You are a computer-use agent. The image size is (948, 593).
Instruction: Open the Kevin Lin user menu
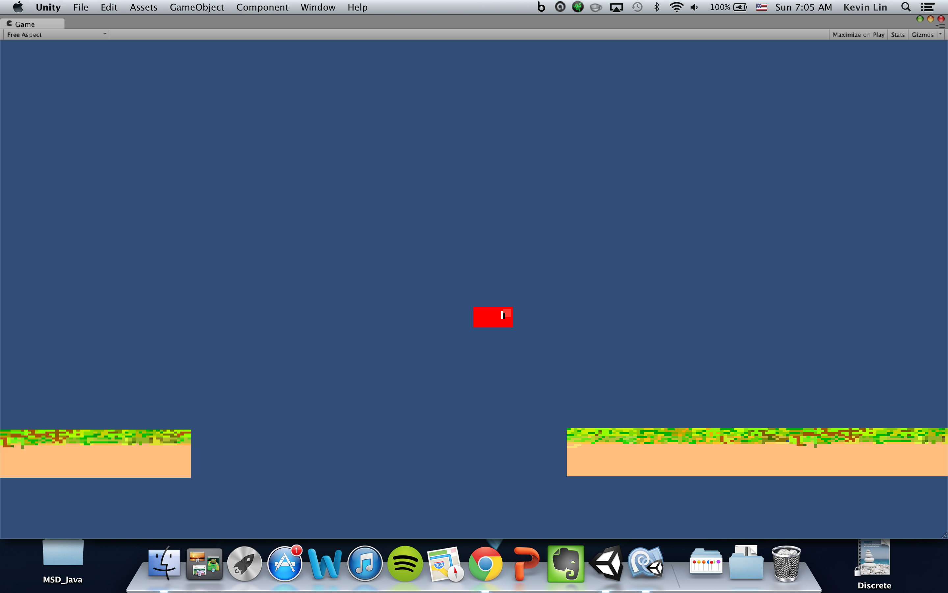tap(865, 7)
